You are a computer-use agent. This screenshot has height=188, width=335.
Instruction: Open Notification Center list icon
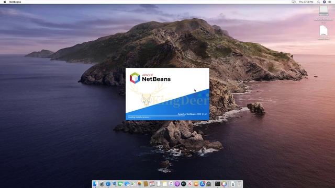pyautogui.click(x=330, y=2)
